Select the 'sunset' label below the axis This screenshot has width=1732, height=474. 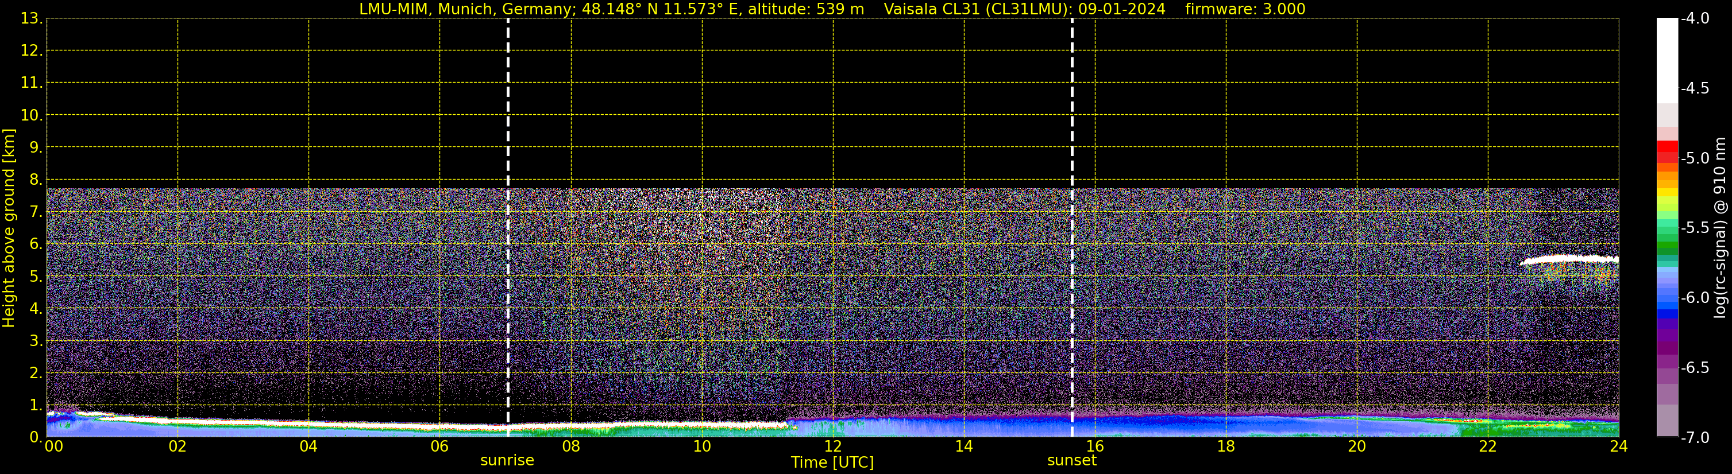point(1072,460)
